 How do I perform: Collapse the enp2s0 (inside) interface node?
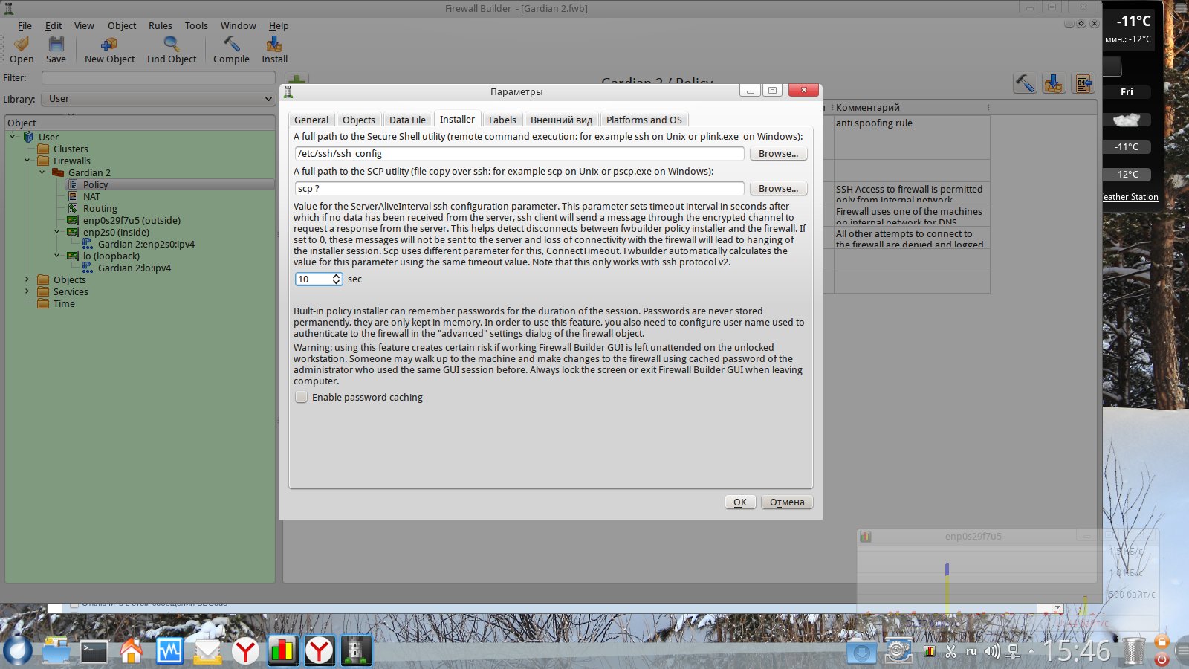(57, 232)
